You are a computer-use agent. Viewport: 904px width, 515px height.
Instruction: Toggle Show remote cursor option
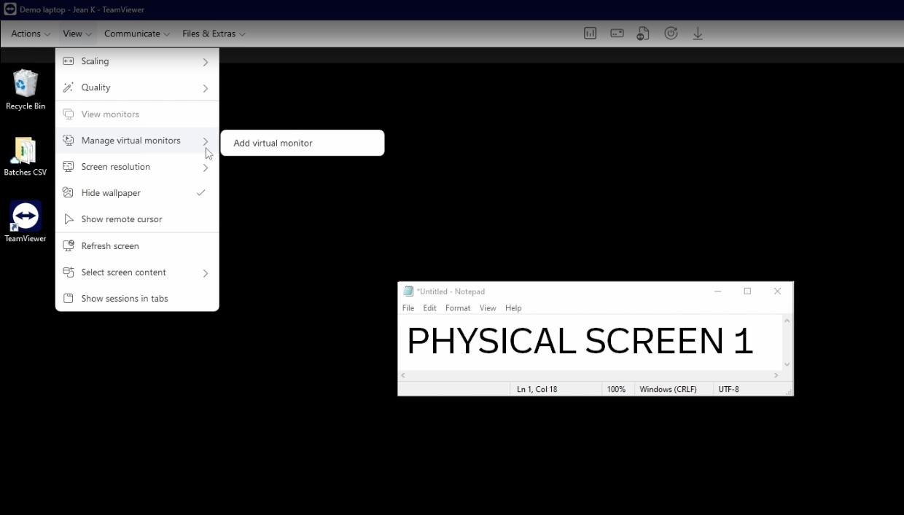tap(137, 219)
